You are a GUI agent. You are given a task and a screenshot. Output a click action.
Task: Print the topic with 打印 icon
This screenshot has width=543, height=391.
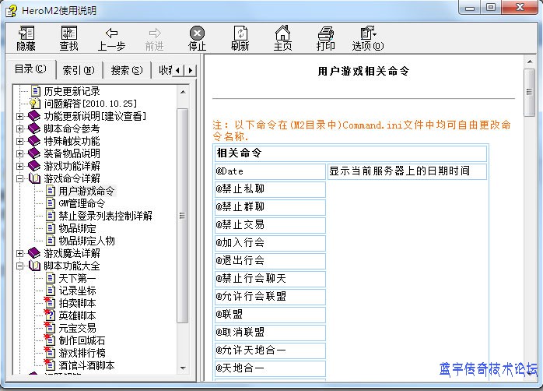(325, 37)
